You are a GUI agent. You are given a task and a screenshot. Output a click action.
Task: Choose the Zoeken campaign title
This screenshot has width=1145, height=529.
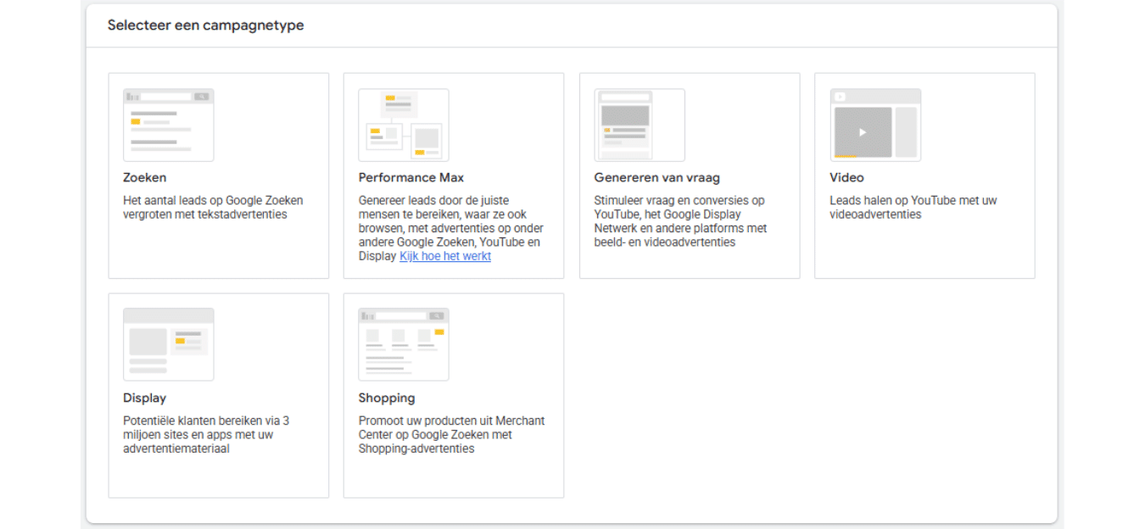[x=145, y=178]
